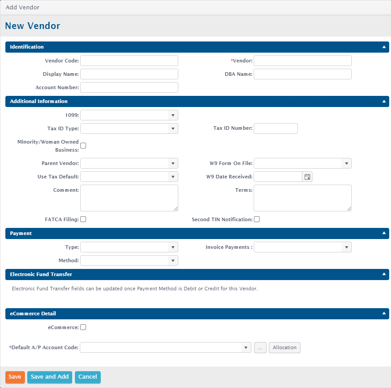Enable the FATCA Filing checkbox
Image resolution: width=391 pixels, height=388 pixels.
pyautogui.click(x=83, y=219)
